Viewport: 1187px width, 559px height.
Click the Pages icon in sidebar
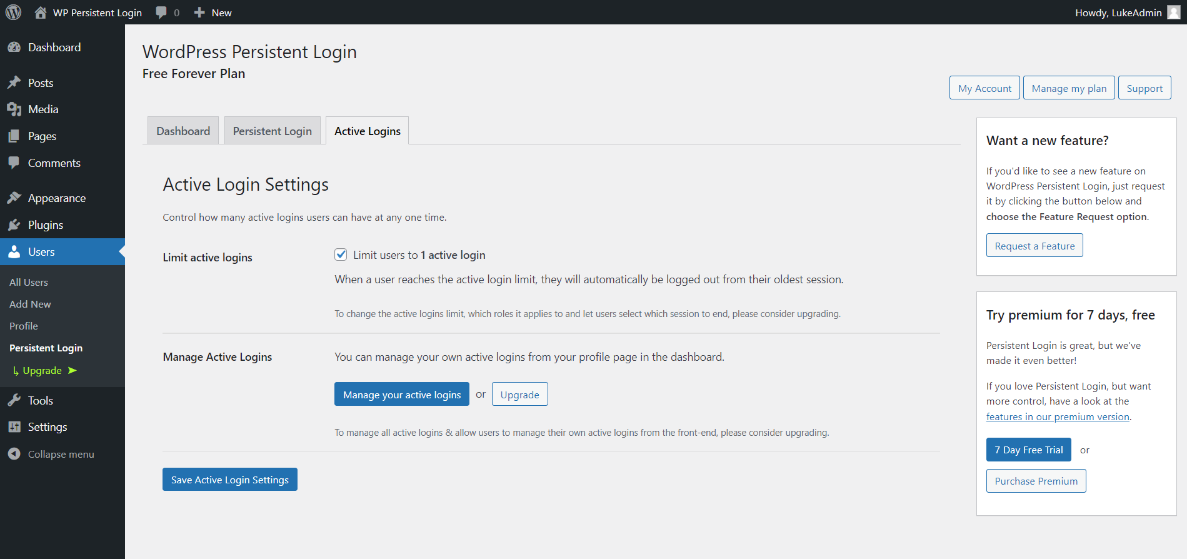click(x=14, y=136)
